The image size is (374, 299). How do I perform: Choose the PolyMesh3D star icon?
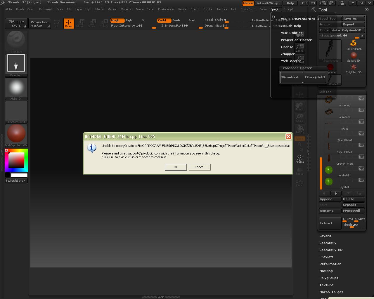pos(353,67)
